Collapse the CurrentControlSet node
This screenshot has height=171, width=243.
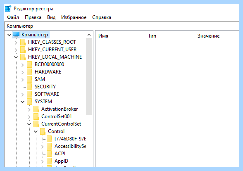pos(29,124)
